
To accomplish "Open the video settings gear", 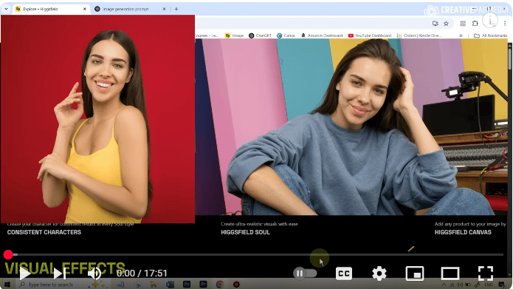I will point(379,273).
